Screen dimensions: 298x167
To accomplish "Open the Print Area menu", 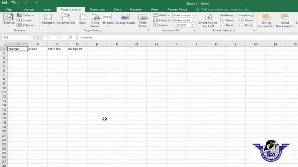I will click(95, 20).
